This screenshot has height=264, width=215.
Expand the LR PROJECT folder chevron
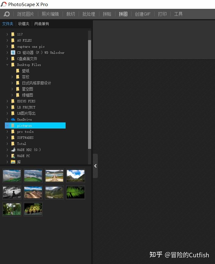coord(7,107)
